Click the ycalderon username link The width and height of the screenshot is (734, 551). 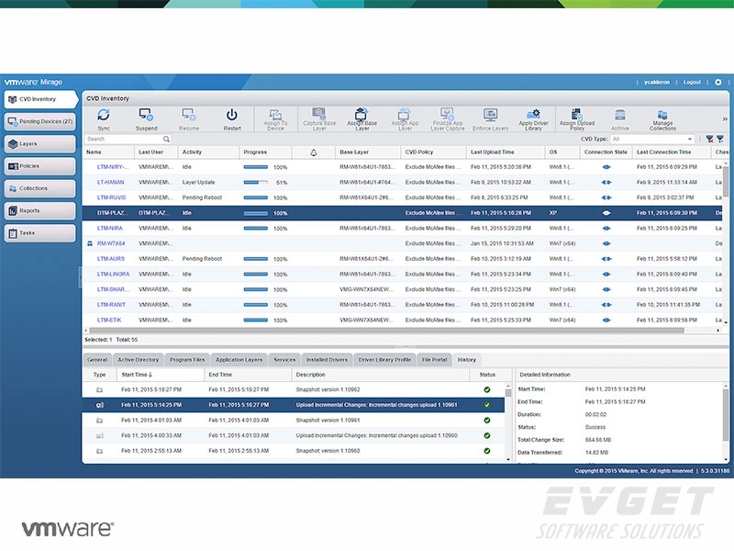click(656, 82)
